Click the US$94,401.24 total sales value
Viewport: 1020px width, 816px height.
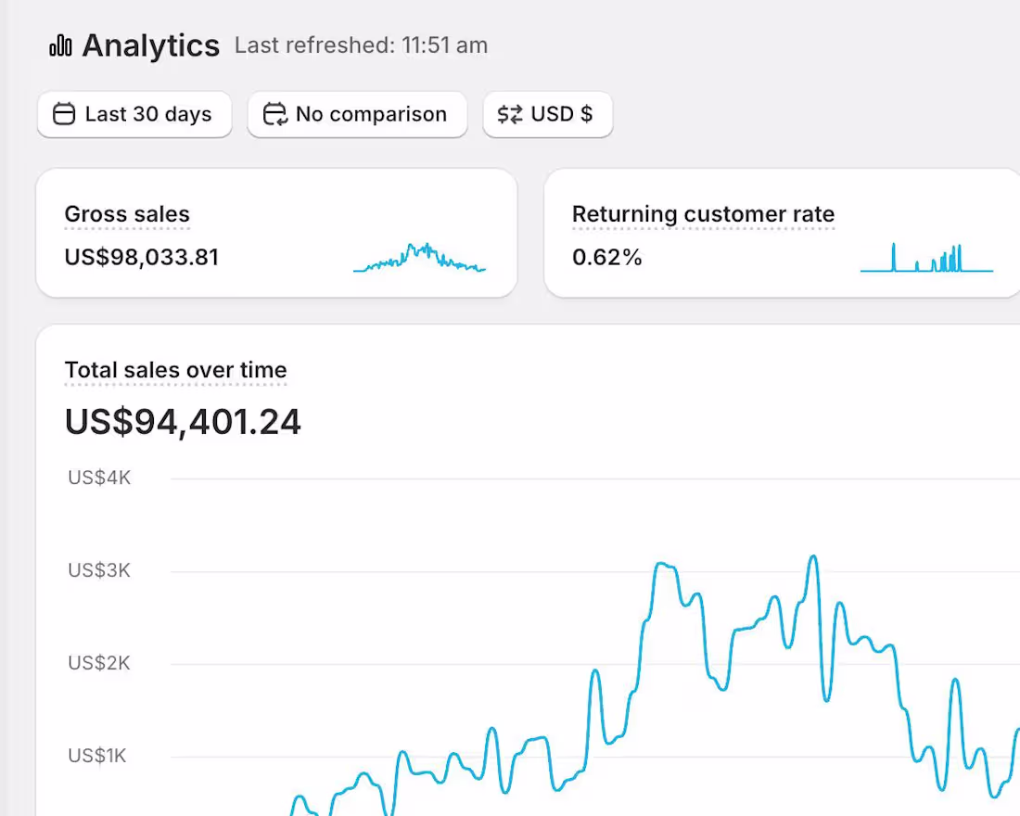coord(183,422)
